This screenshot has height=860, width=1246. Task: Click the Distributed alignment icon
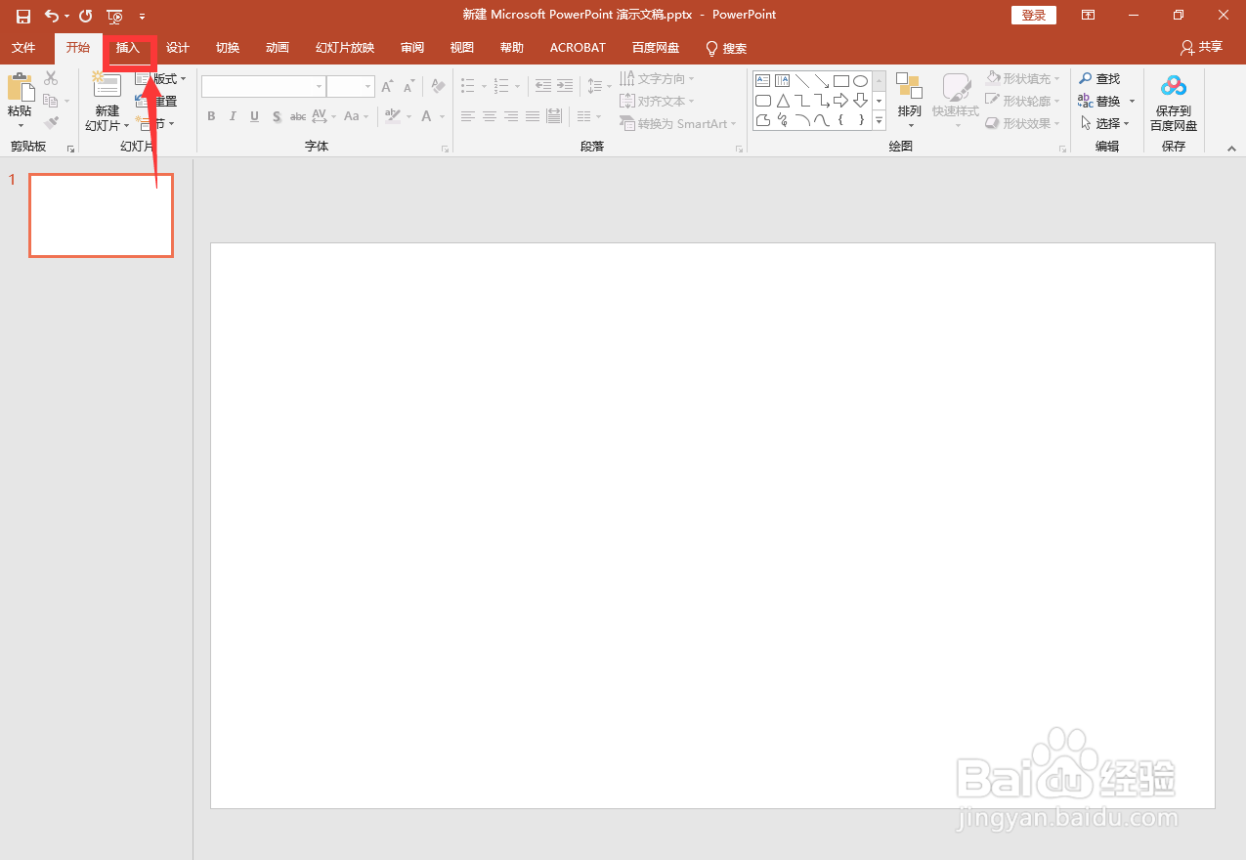pyautogui.click(x=554, y=116)
